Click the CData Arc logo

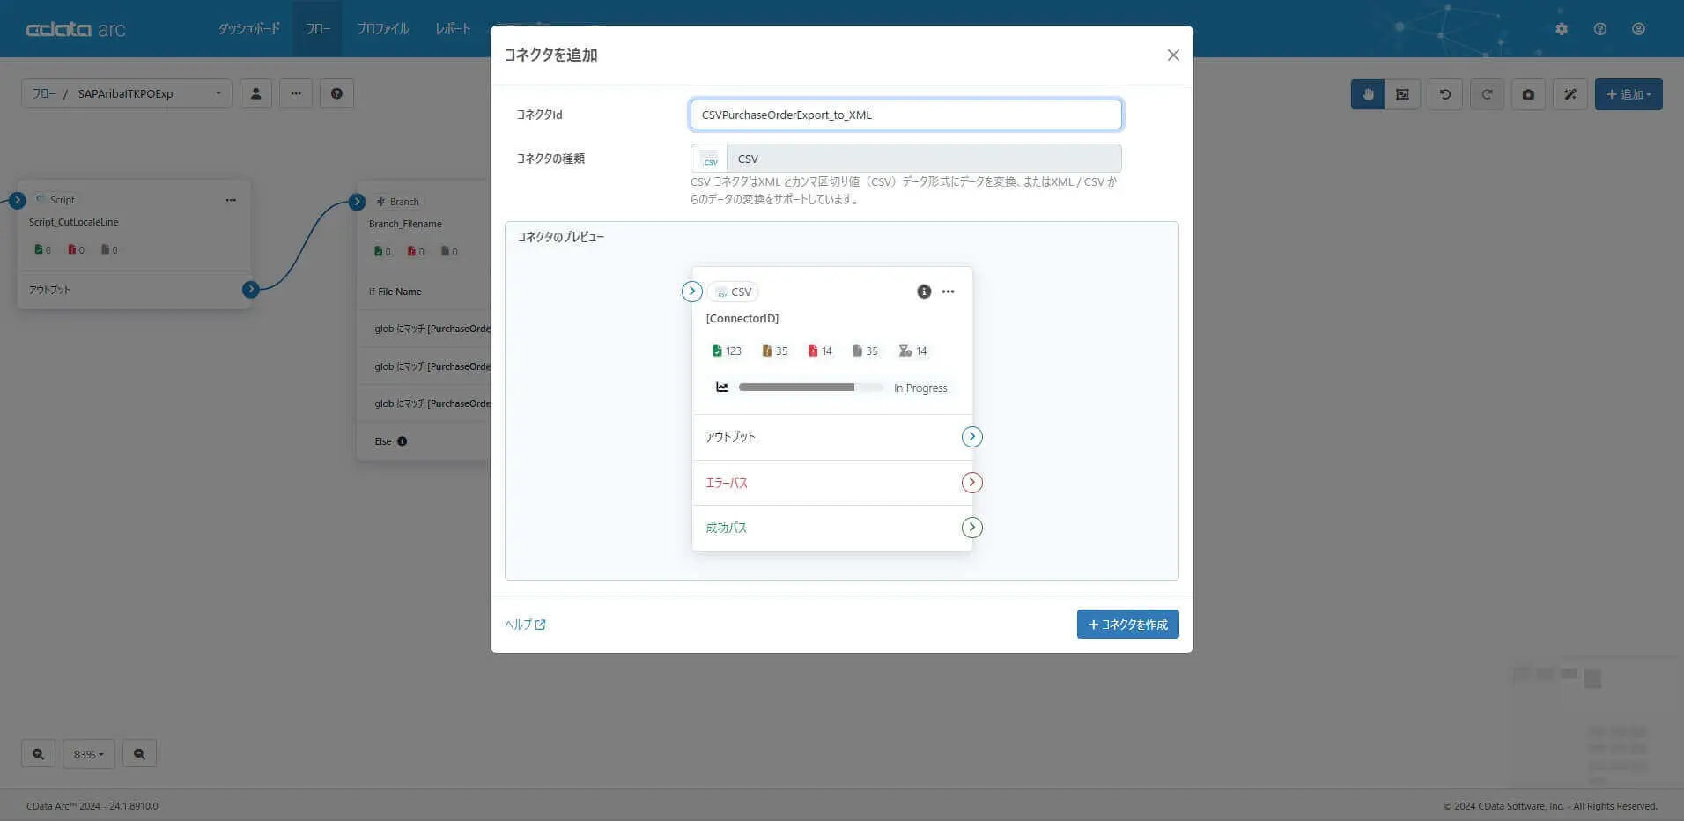click(76, 29)
